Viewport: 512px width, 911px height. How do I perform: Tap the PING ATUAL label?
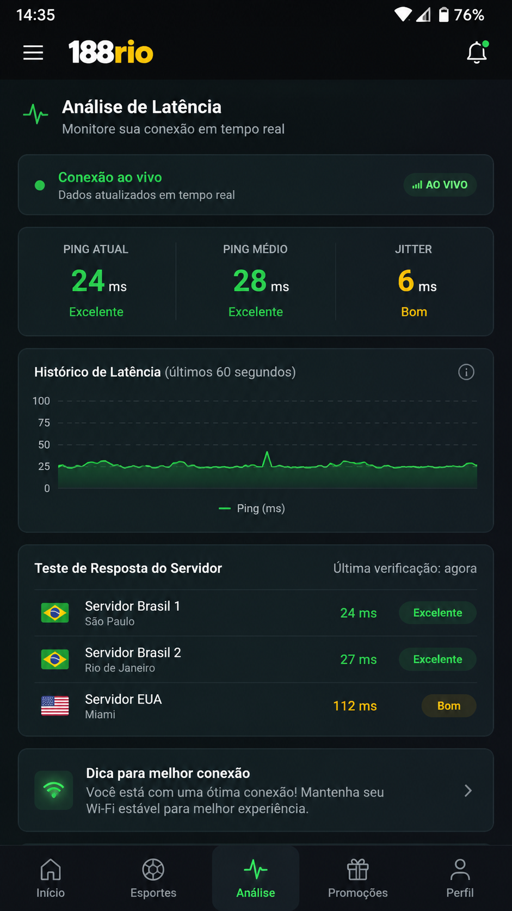click(x=96, y=249)
